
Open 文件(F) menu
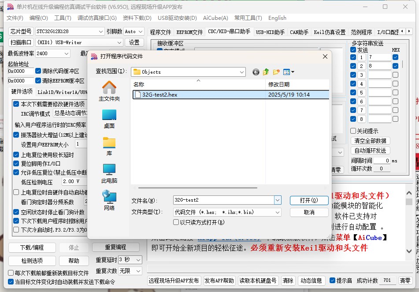click(x=15, y=18)
